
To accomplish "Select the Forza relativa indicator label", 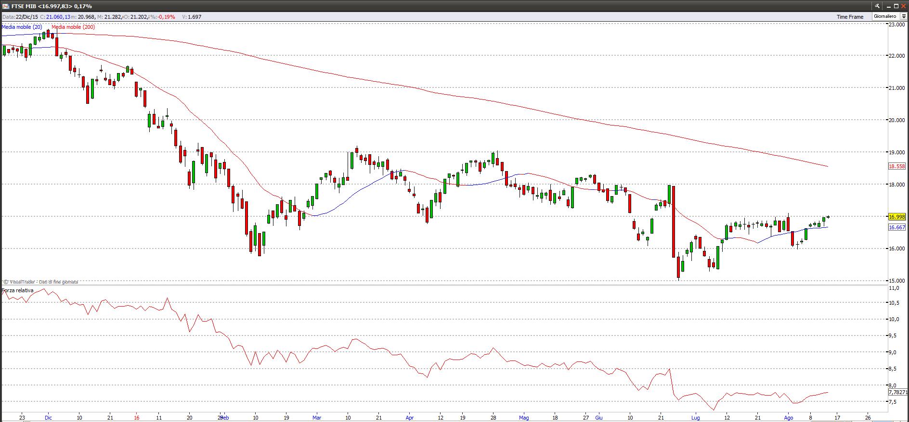I will coord(18,290).
